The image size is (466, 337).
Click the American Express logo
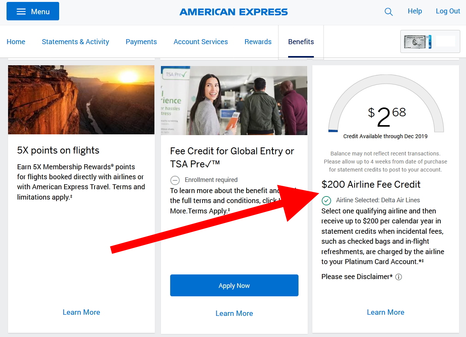233,12
